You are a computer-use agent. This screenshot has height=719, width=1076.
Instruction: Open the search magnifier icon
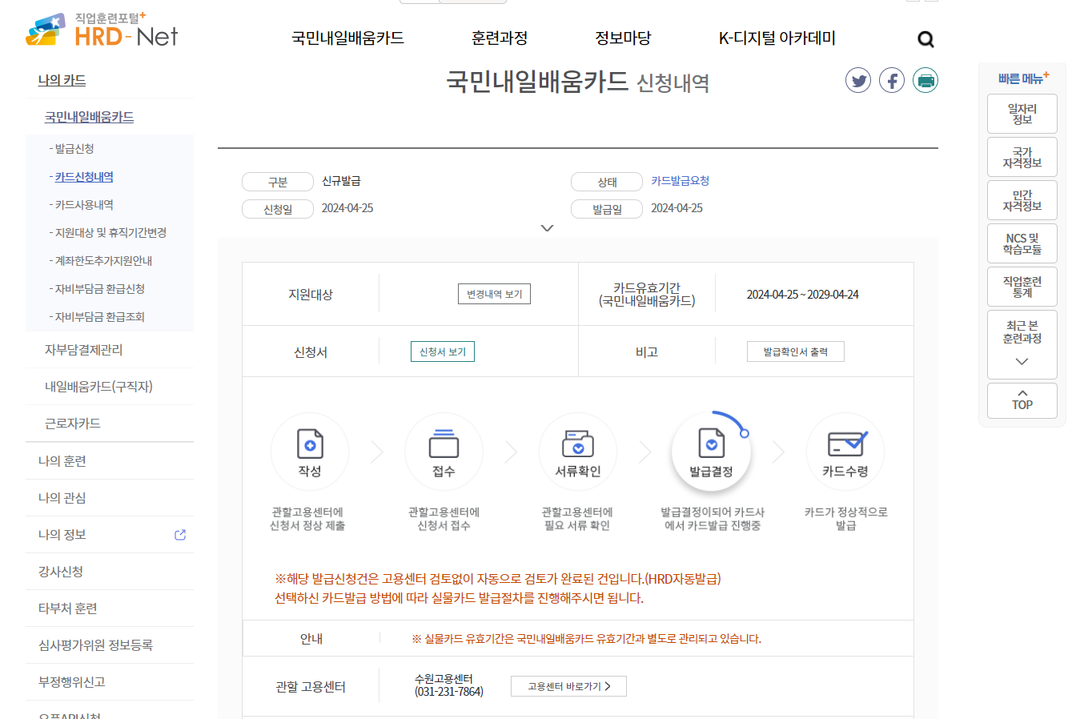click(x=925, y=38)
